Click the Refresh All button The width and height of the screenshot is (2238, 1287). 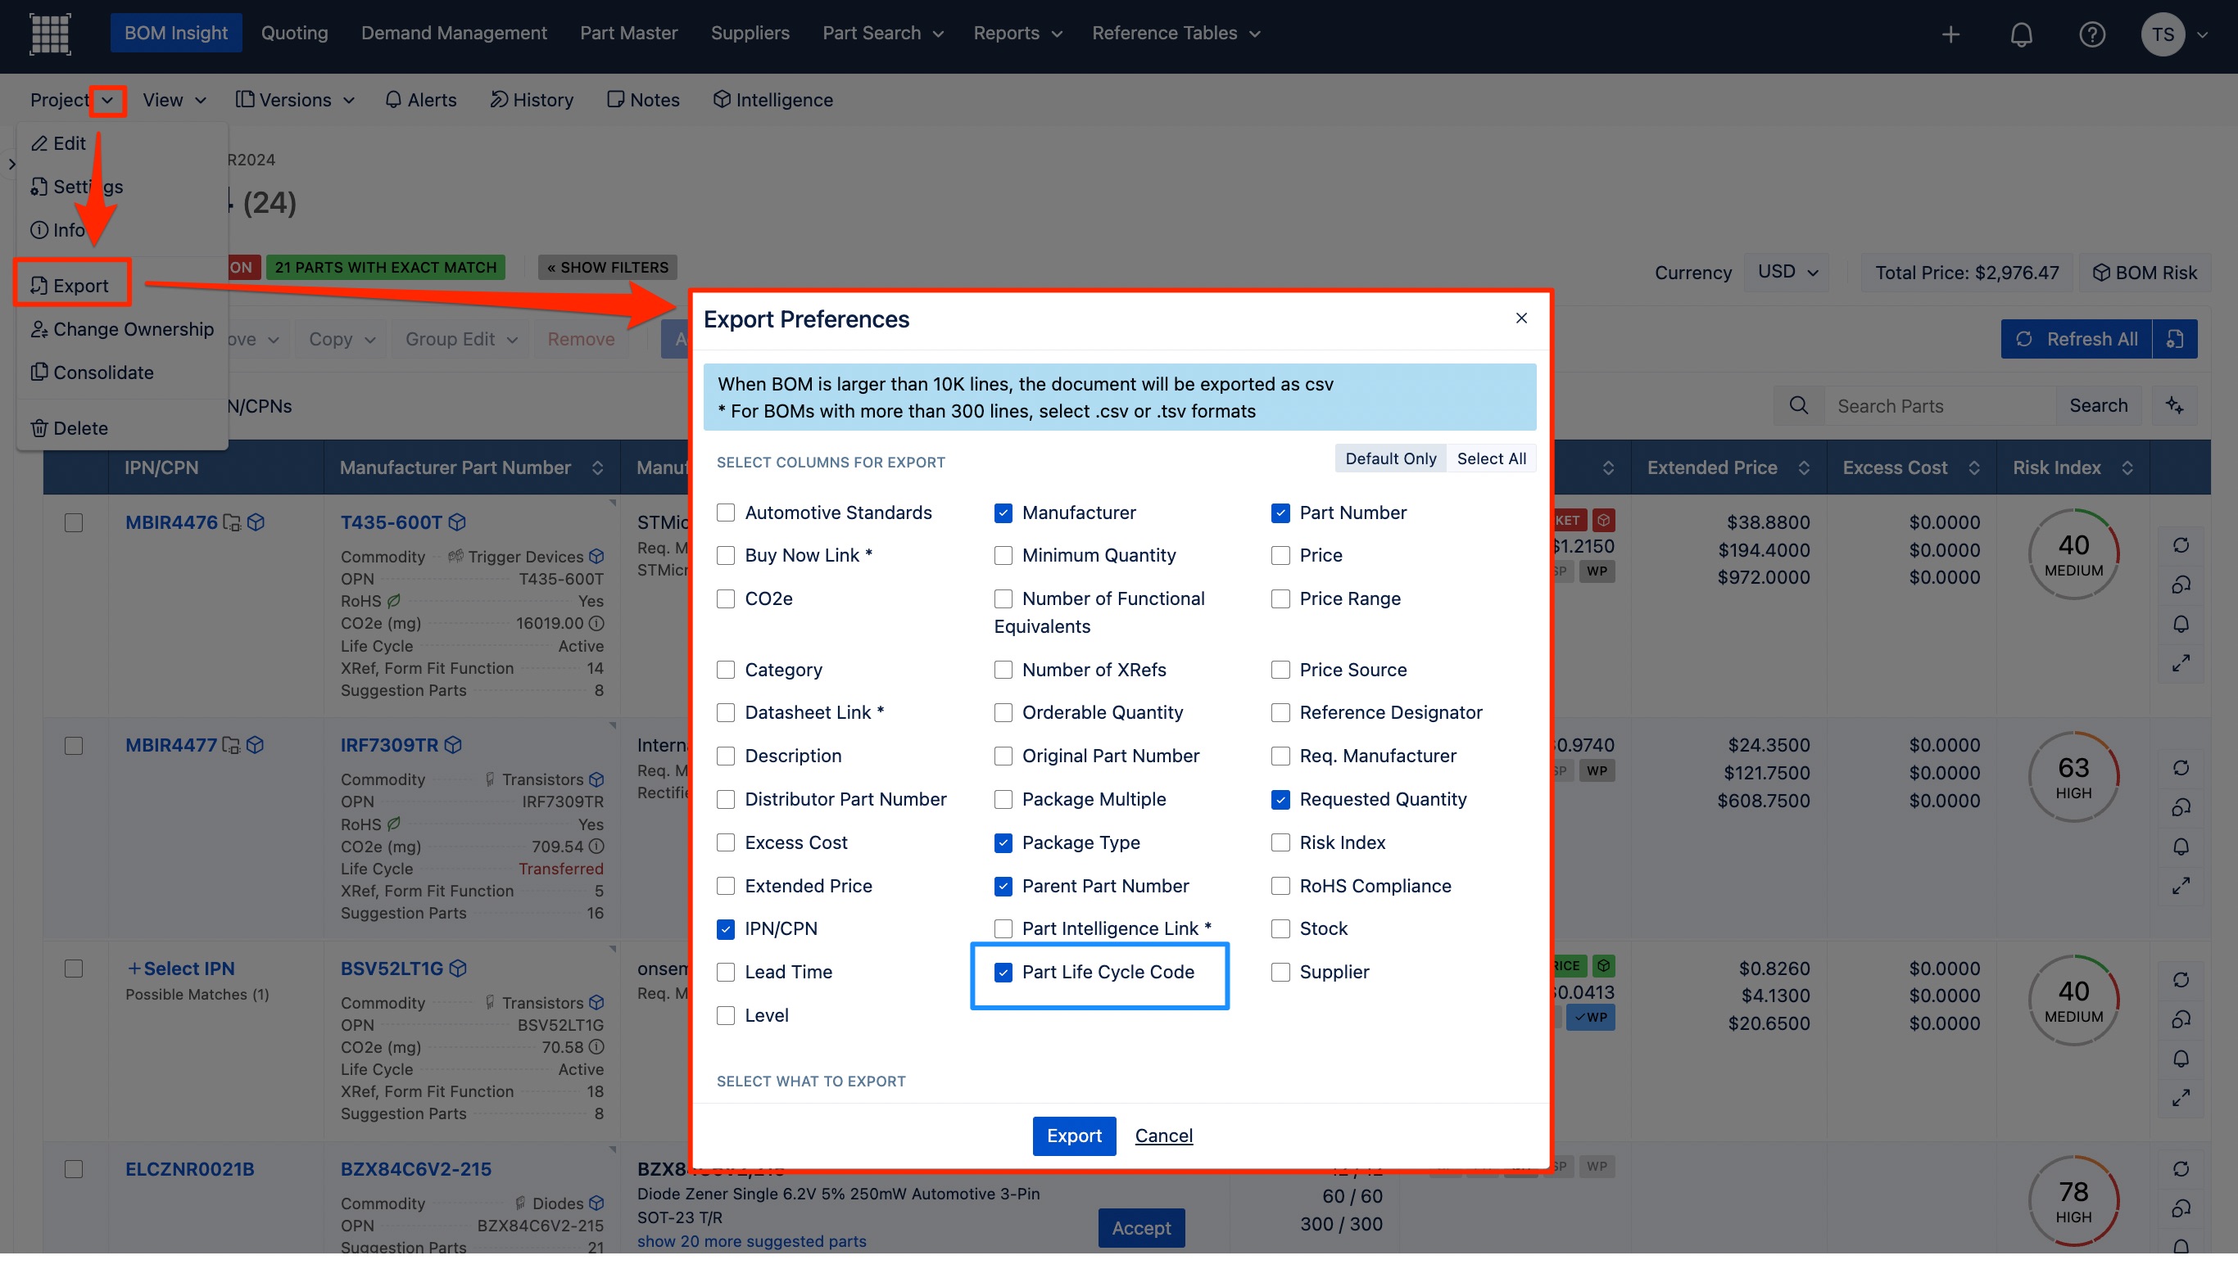point(2076,339)
